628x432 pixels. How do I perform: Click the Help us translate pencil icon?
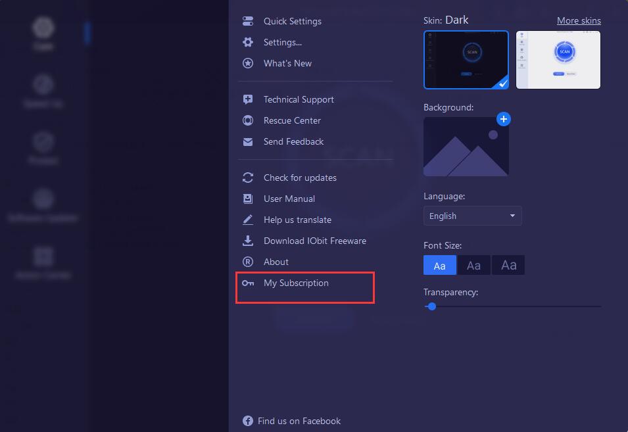point(248,220)
